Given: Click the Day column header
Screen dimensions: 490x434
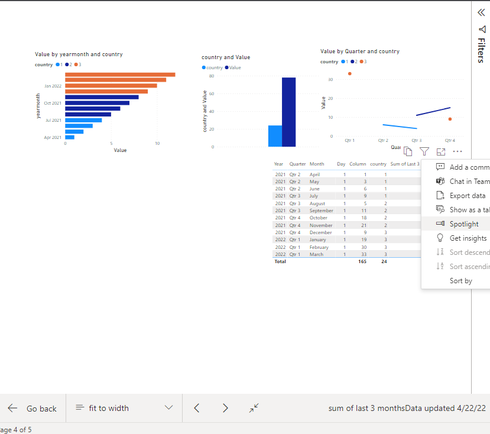Looking at the screenshot, I should click(341, 164).
